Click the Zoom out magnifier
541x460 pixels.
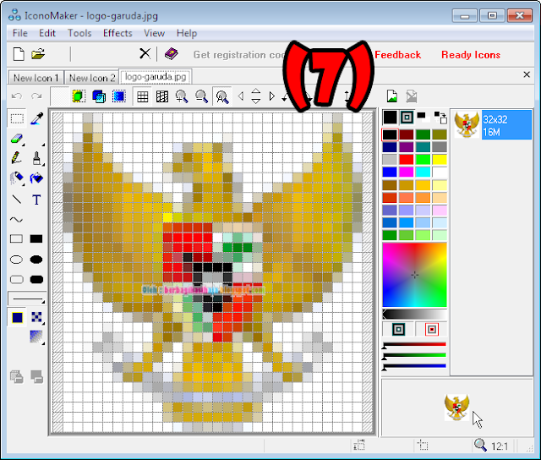tap(201, 96)
